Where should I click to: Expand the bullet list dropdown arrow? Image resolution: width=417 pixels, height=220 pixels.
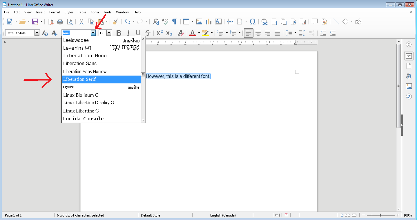click(x=227, y=33)
